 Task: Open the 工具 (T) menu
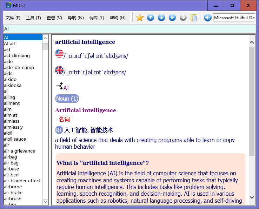[33, 18]
